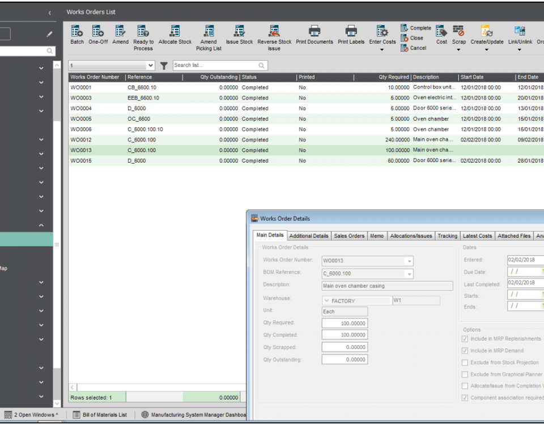
Task: Toggle Include in MRP Demand checkbox
Action: click(465, 351)
